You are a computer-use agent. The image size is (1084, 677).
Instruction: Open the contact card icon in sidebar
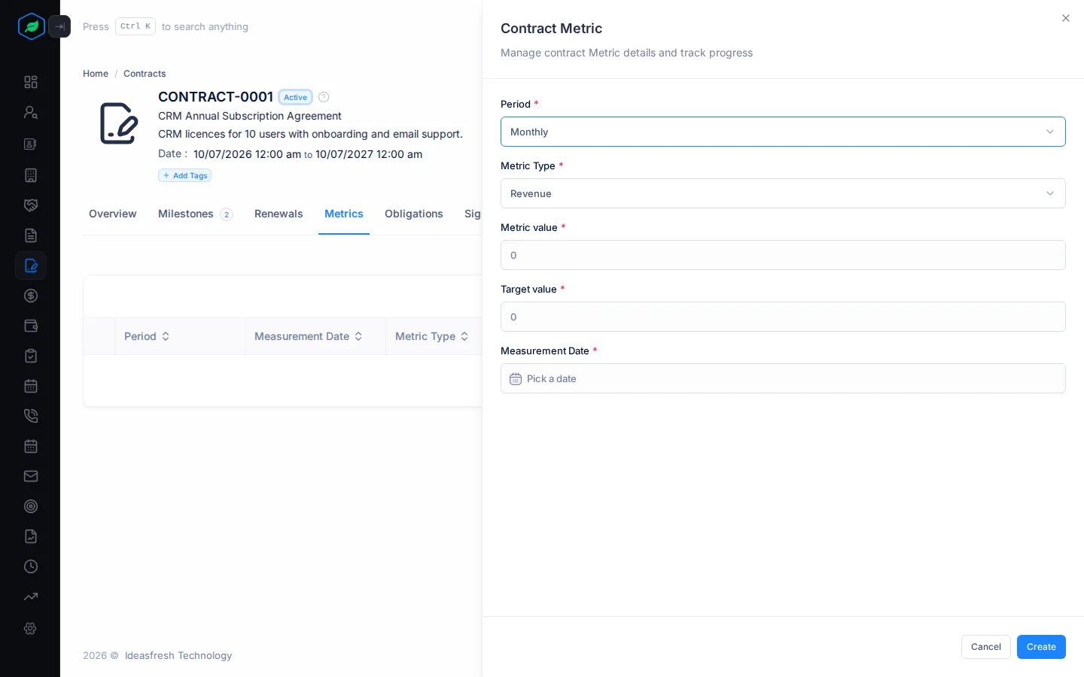click(x=31, y=144)
